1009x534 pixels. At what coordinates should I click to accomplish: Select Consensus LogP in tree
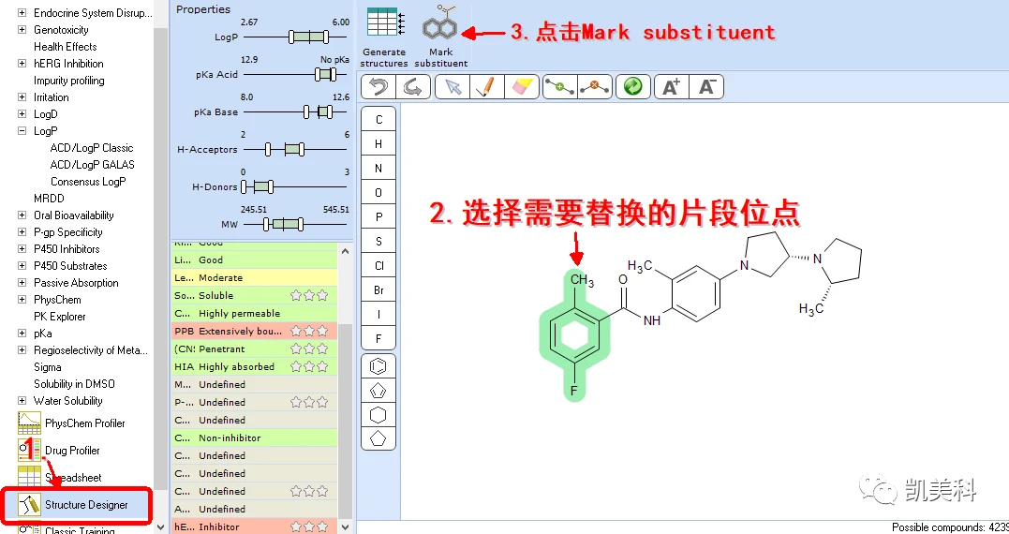(x=88, y=182)
